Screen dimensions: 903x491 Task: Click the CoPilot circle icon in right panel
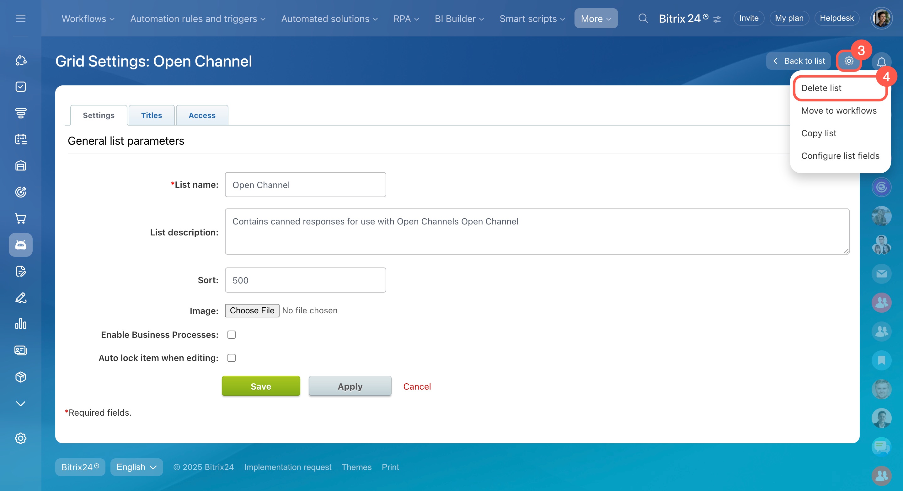(x=881, y=187)
